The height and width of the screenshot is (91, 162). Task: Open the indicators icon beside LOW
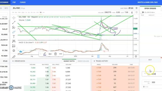click(x=132, y=12)
